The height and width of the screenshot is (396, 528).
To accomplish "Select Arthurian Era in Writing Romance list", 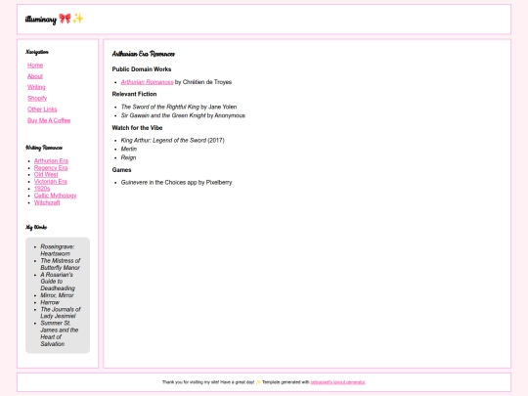I will [51, 160].
